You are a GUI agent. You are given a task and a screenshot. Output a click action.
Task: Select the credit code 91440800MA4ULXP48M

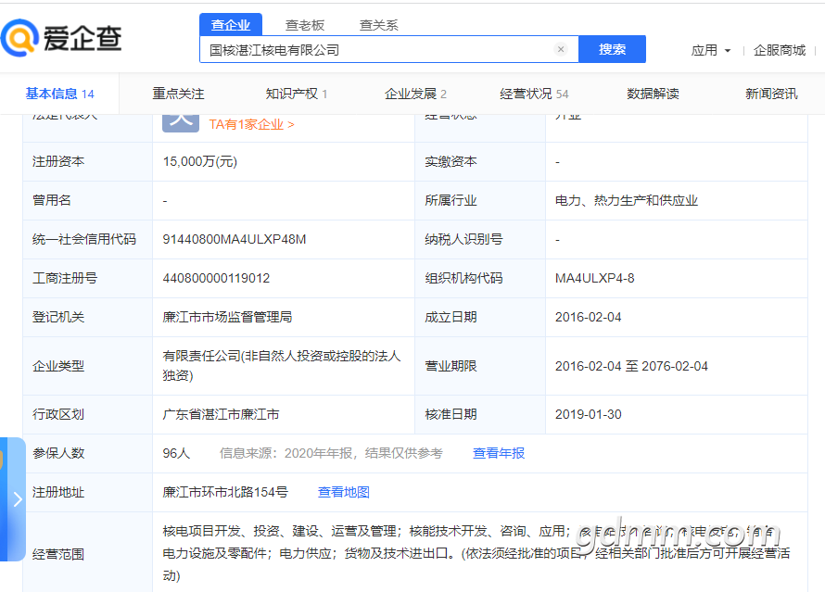[235, 240]
